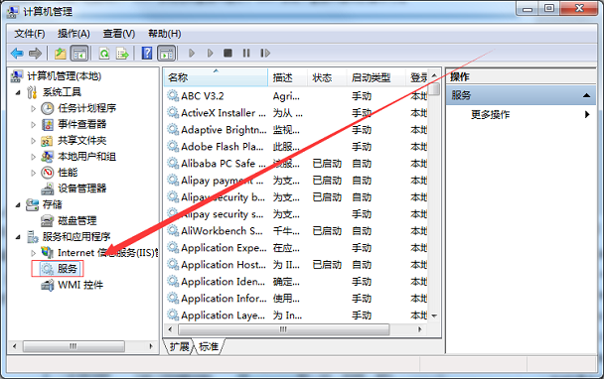Select 磁盘管理 in the tree

coord(77,221)
